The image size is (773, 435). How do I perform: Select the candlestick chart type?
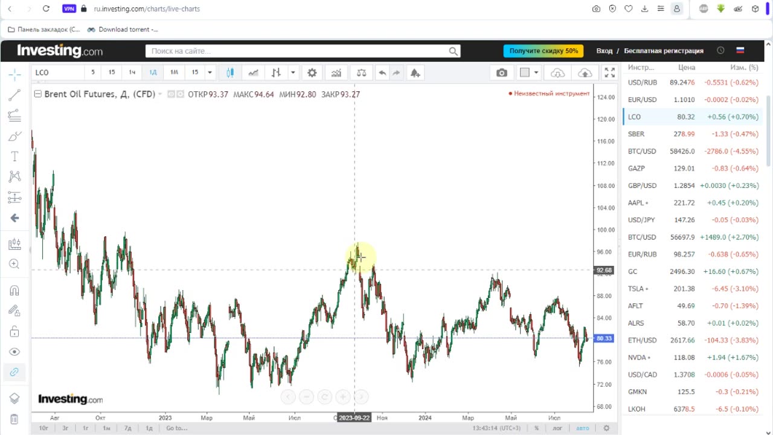[230, 72]
